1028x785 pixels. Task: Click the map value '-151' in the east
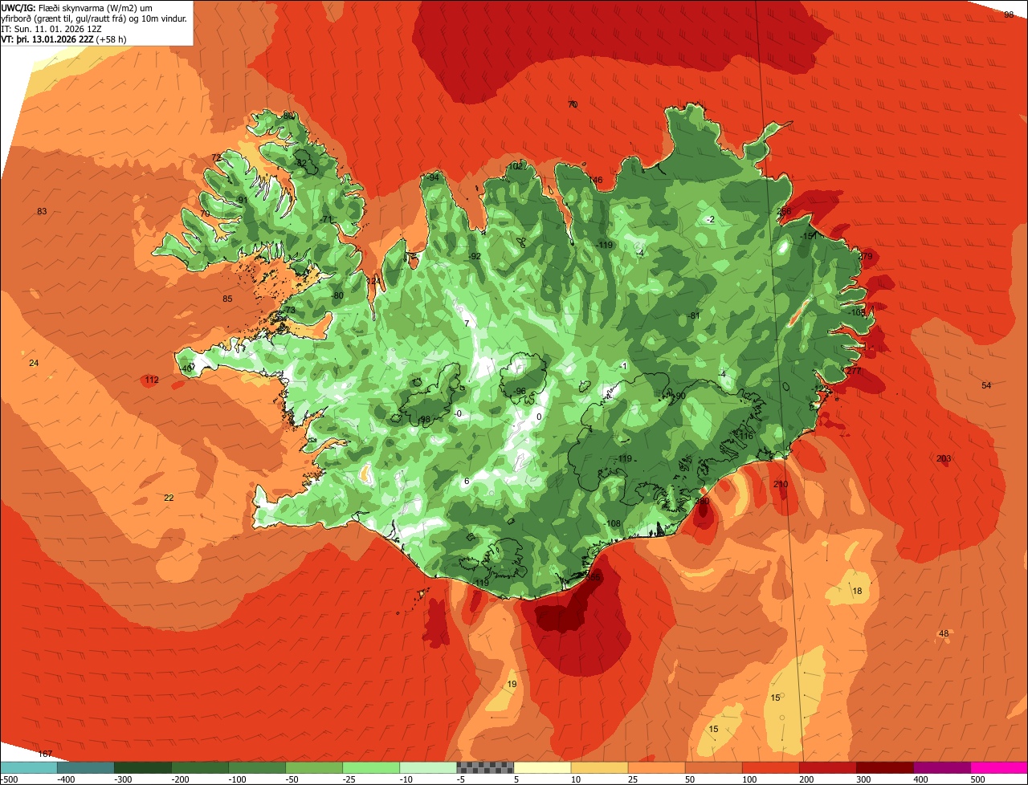pyautogui.click(x=808, y=236)
